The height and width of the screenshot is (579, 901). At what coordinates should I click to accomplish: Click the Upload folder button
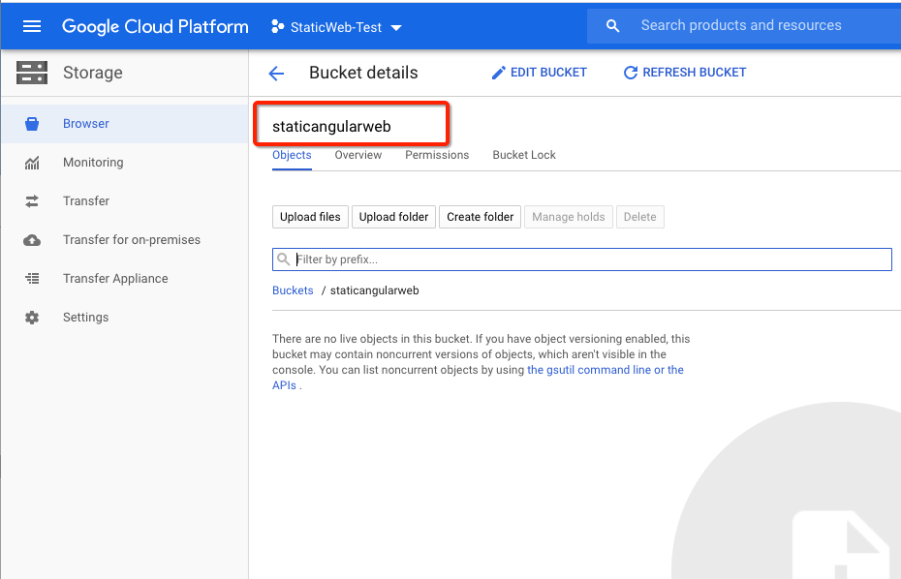pyautogui.click(x=393, y=217)
